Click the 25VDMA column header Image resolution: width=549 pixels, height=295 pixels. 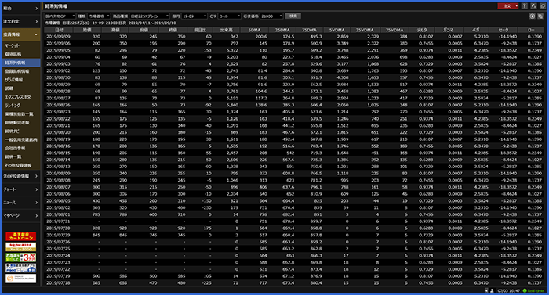tap(365, 30)
